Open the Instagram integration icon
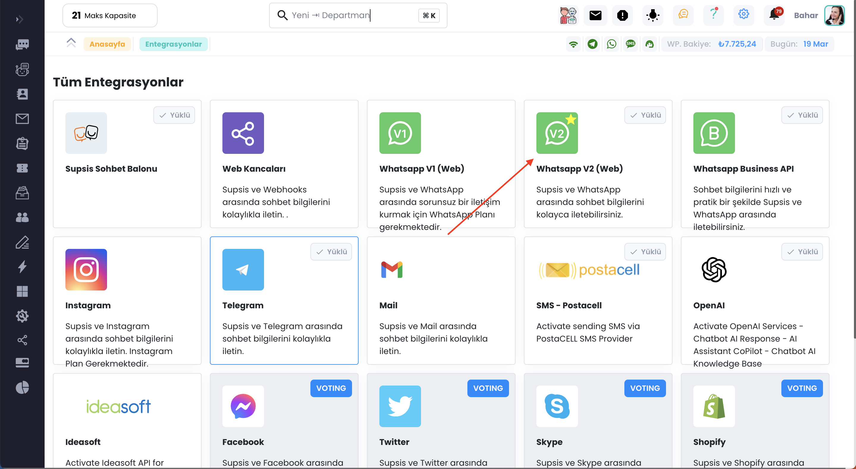The width and height of the screenshot is (856, 469). click(86, 269)
